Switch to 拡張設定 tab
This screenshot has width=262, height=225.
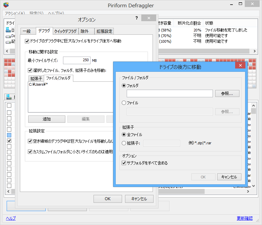pos(104,31)
